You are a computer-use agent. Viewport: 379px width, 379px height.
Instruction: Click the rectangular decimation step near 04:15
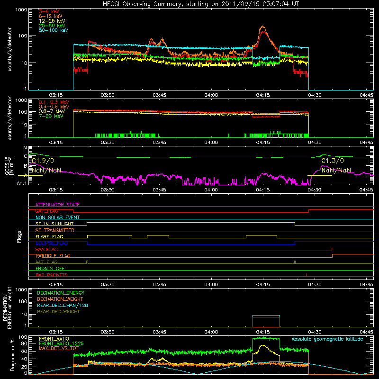tap(266, 321)
